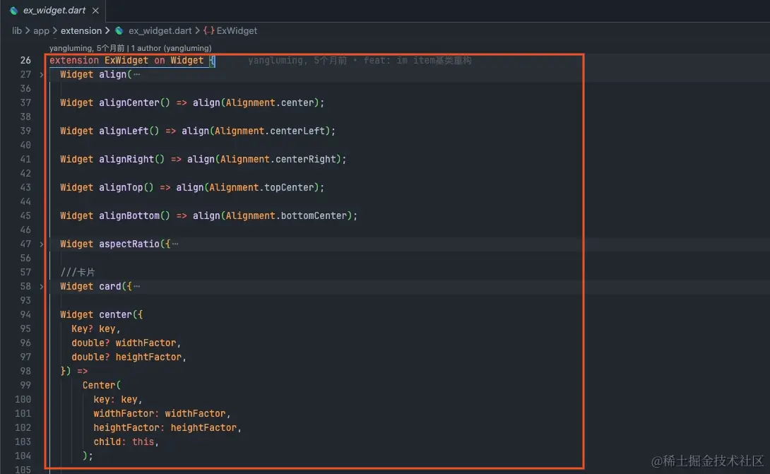Click the 'Center(' constructor on line 99
Image resolution: width=770 pixels, height=474 pixels.
click(102, 385)
